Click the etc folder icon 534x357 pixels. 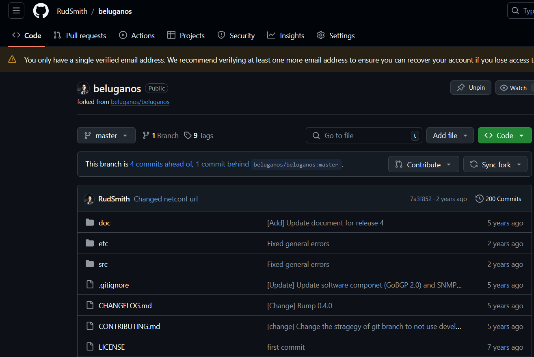(90, 243)
